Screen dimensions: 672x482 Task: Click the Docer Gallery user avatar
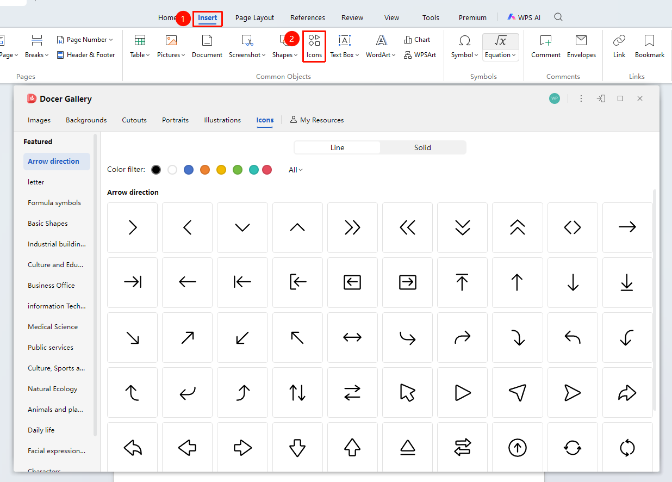[555, 98]
